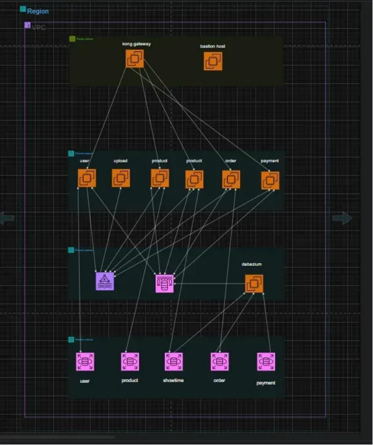
Task: Click the "showtime" database label
Action: [x=173, y=380]
